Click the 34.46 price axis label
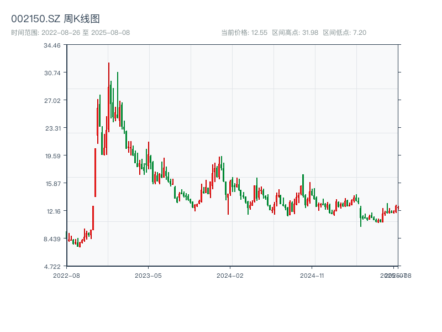 [x=52, y=47]
